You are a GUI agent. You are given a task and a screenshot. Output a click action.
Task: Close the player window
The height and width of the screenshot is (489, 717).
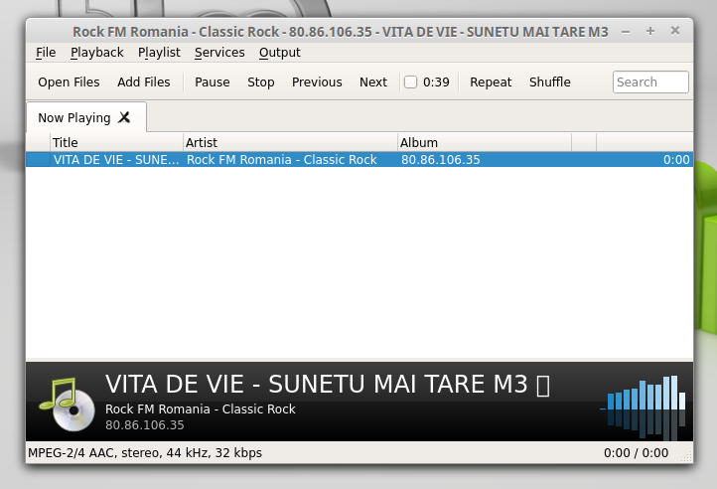[675, 31]
